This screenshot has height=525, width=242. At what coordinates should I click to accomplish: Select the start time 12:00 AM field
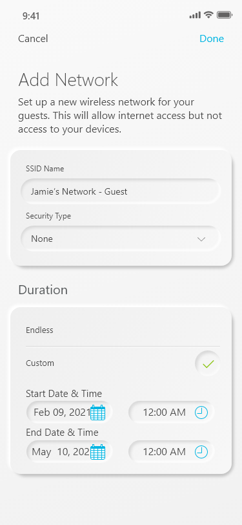click(x=171, y=412)
